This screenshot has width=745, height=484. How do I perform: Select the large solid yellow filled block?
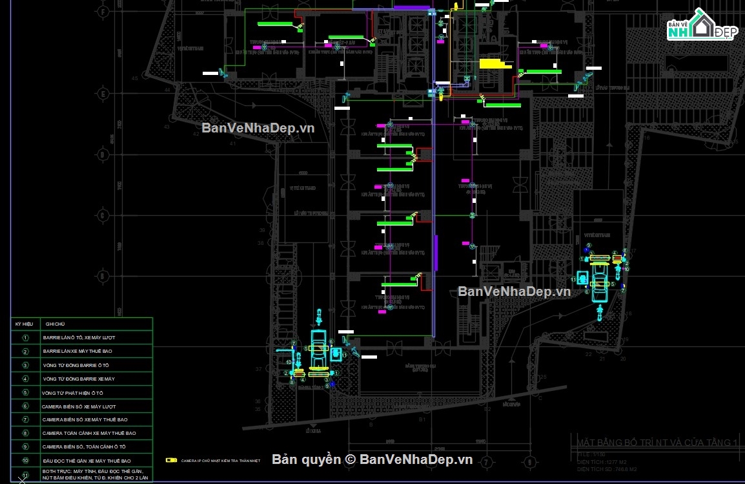pyautogui.click(x=495, y=64)
